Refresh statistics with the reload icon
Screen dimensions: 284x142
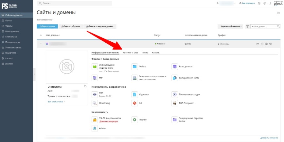[x=85, y=87]
